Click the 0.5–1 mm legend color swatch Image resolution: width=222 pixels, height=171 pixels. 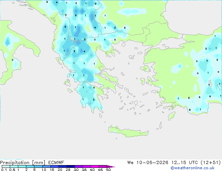(x=14, y=166)
